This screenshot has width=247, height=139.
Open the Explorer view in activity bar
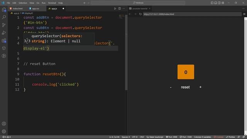(x=4, y=10)
